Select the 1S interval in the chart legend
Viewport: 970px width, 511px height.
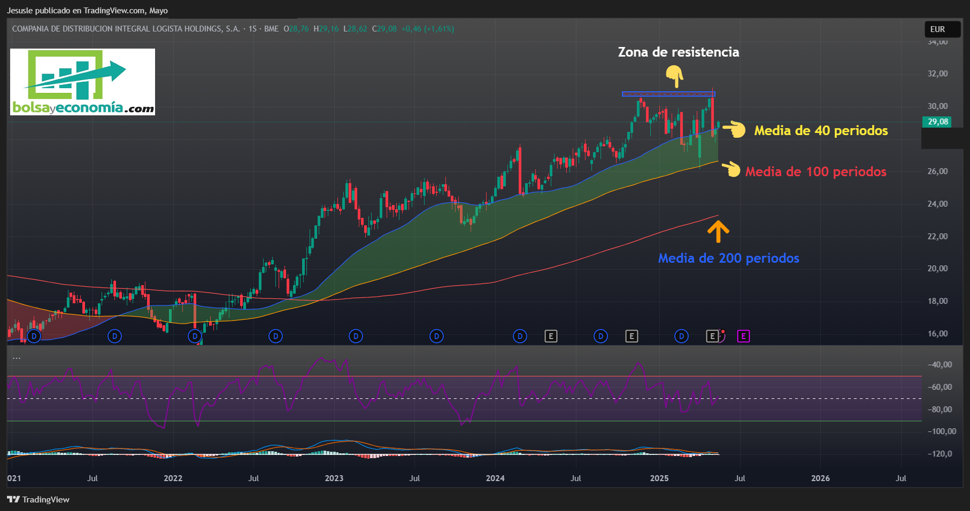252,29
